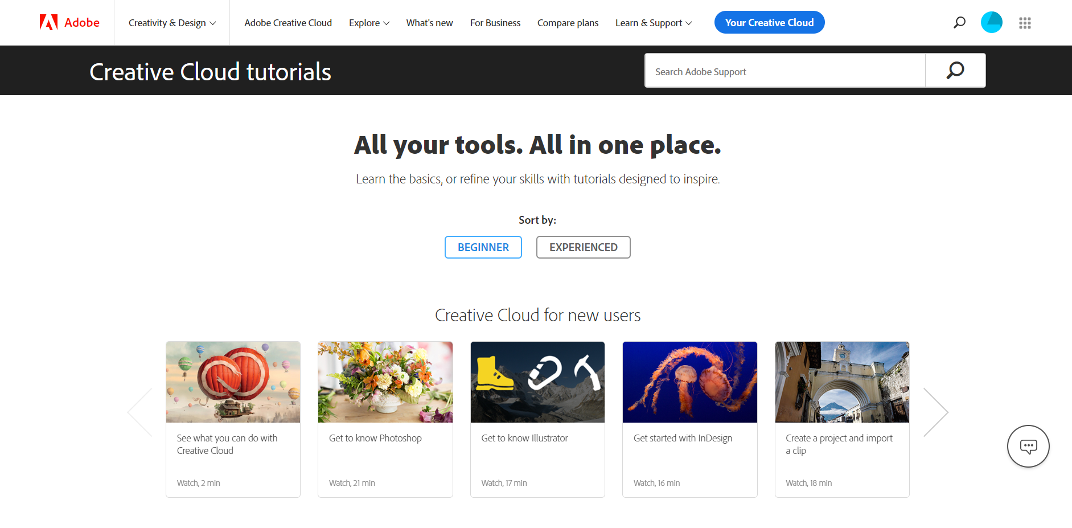Click the 'Sort by:' label
Screen dimensions: 1072x528
tap(537, 220)
